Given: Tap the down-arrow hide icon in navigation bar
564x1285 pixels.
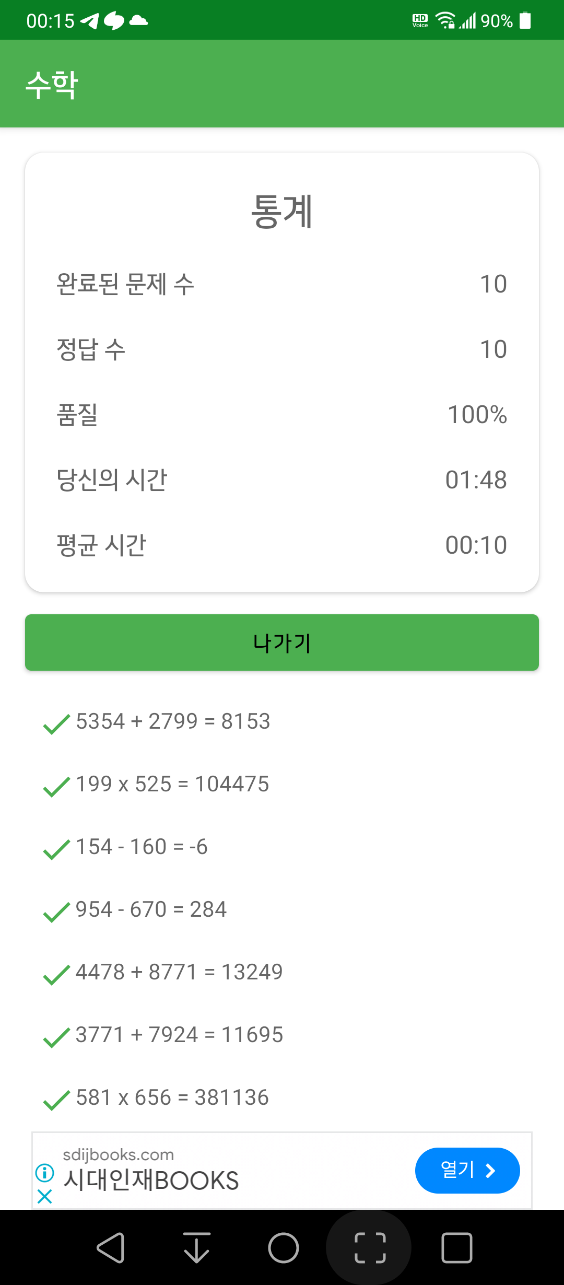Looking at the screenshot, I should [197, 1248].
